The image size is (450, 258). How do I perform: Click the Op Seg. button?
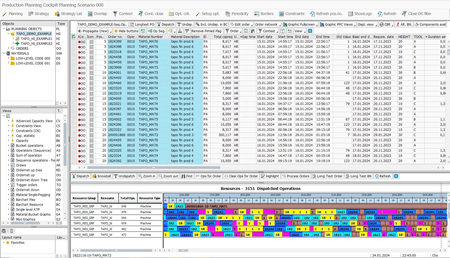157,31
